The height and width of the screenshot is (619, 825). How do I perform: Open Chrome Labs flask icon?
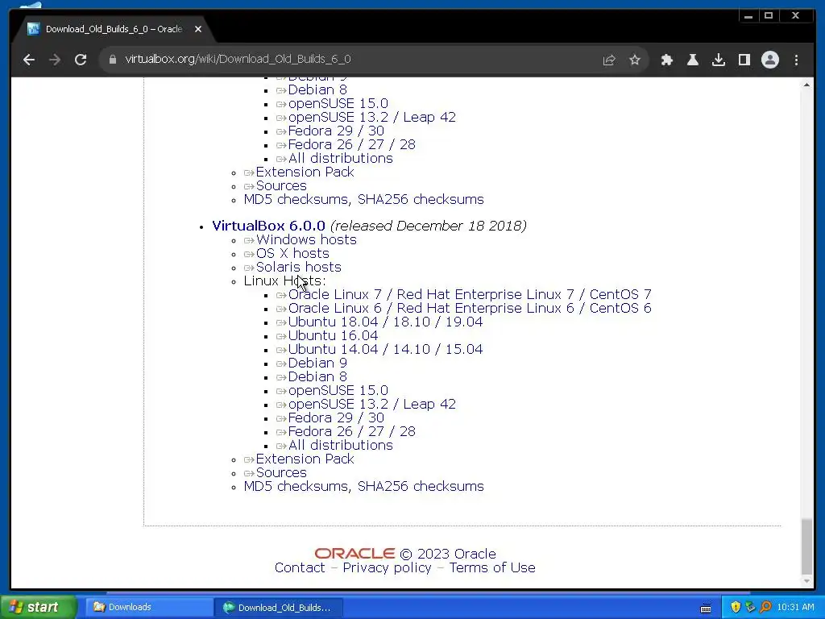point(693,60)
